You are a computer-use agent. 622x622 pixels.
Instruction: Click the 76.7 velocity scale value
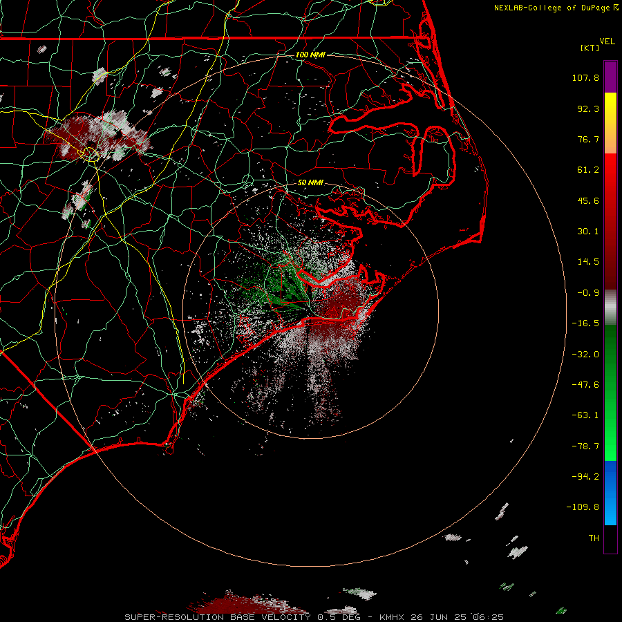coord(588,139)
